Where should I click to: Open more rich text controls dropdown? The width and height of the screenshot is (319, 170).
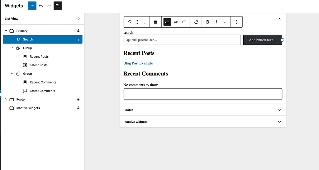tap(225, 22)
